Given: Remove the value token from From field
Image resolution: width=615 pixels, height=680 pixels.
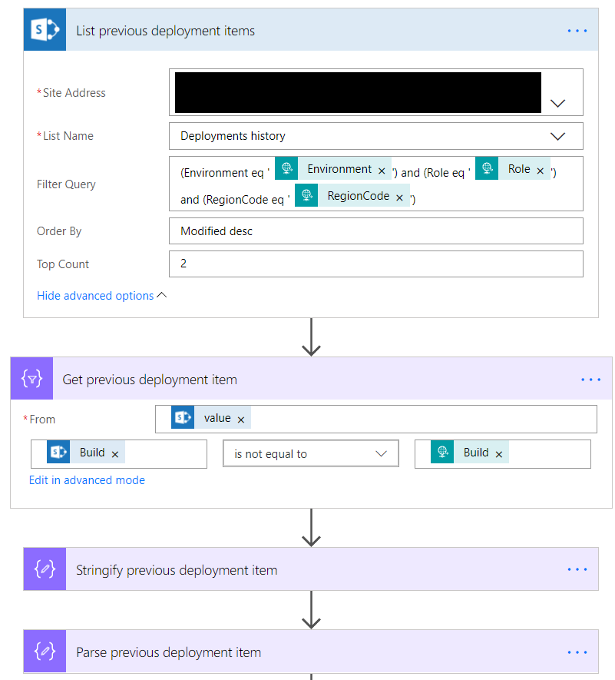Looking at the screenshot, I should point(241,420).
